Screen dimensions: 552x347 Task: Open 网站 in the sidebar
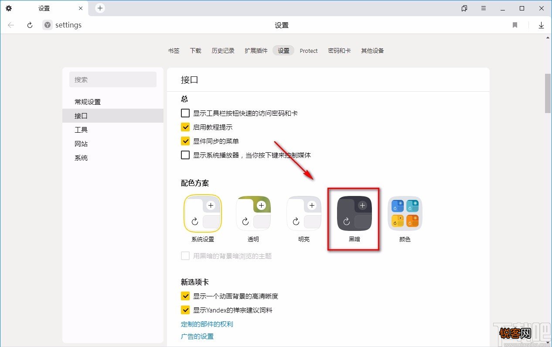click(113, 144)
